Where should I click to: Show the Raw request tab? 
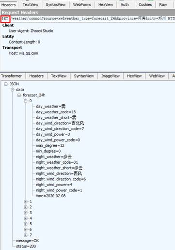[163, 5]
